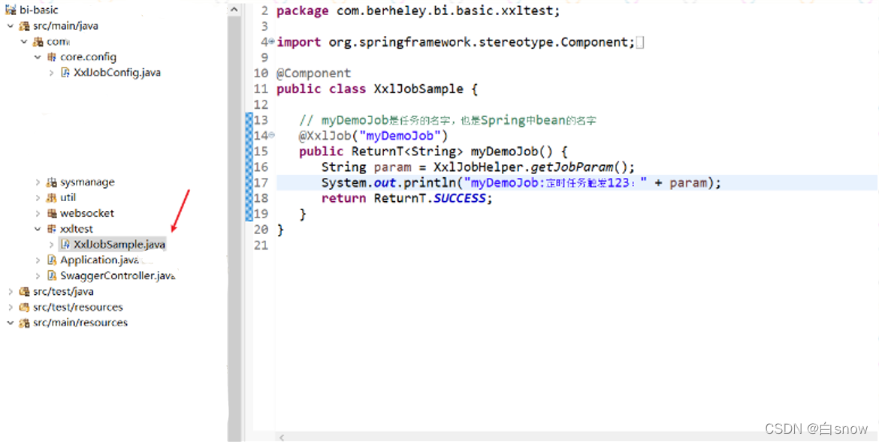
Task: Select bi-basic project label
Action: pyautogui.click(x=38, y=10)
